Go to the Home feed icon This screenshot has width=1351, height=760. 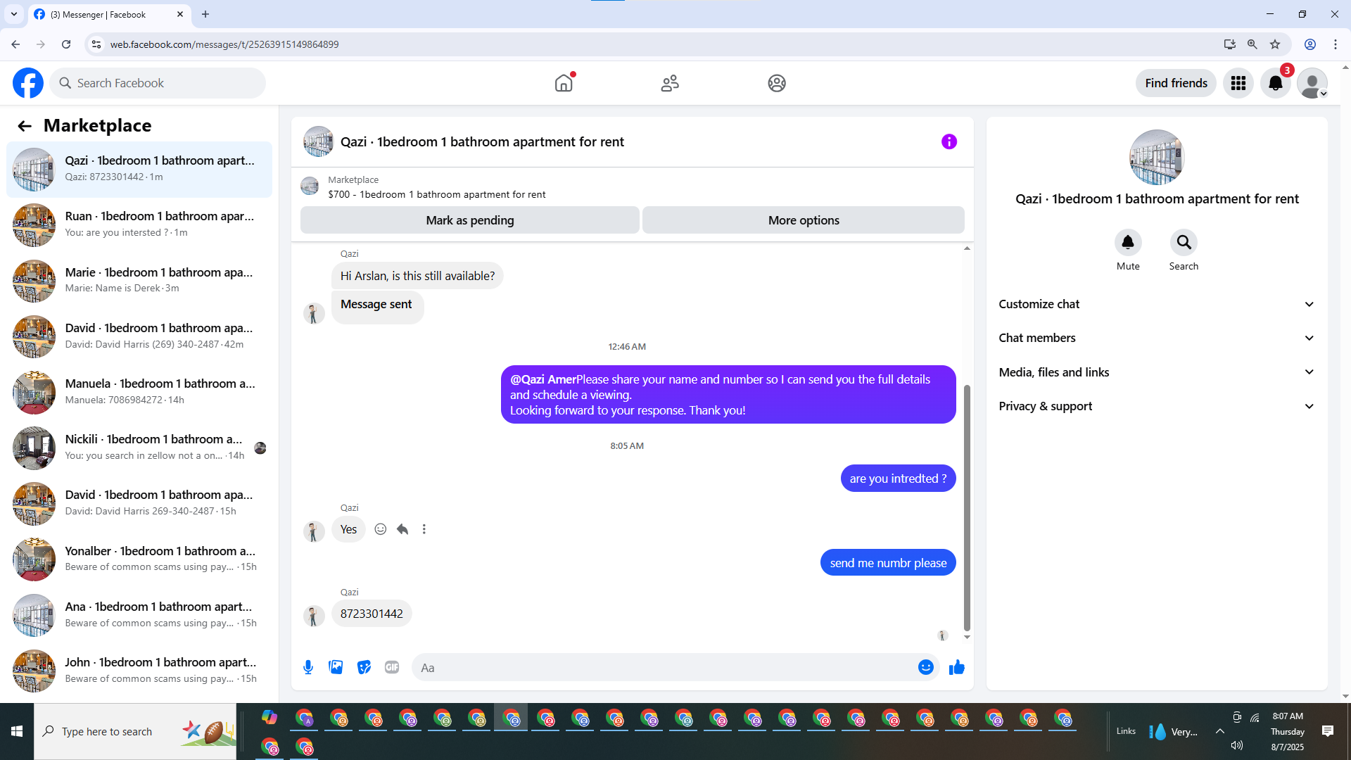[564, 83]
